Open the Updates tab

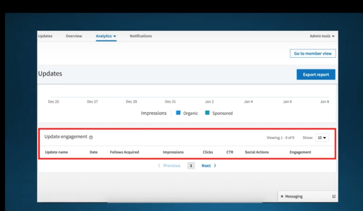point(45,36)
